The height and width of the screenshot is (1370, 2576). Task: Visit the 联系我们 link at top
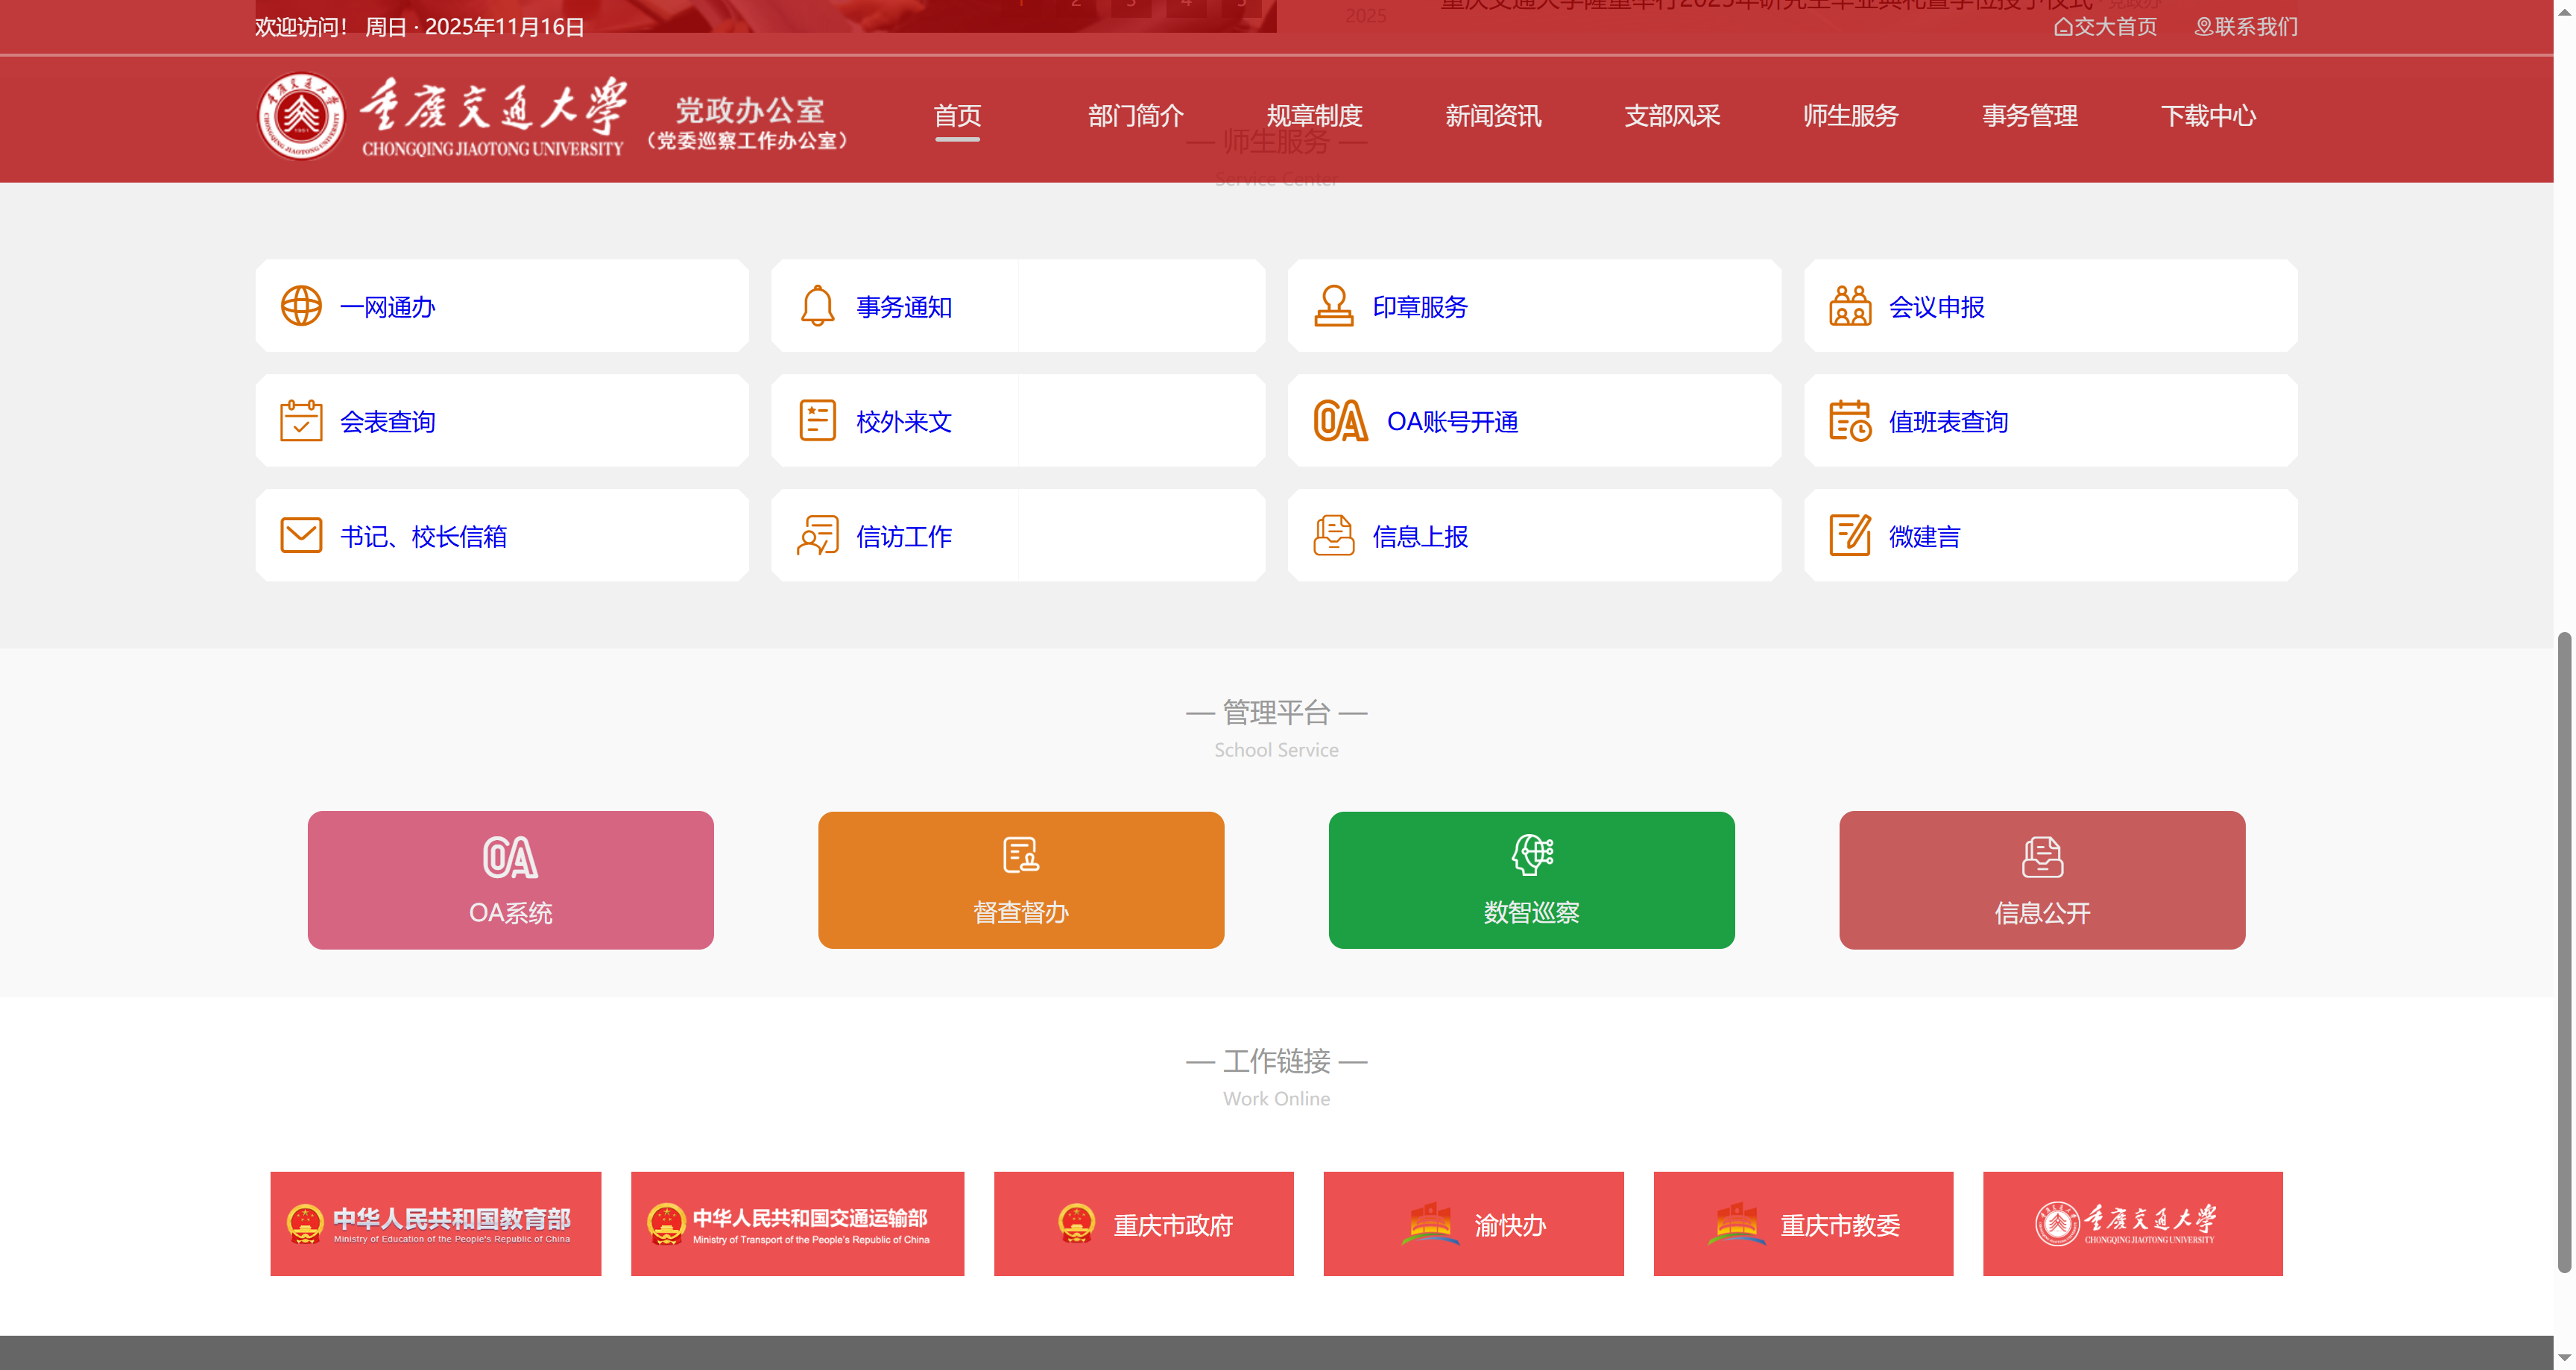pos(2246,27)
